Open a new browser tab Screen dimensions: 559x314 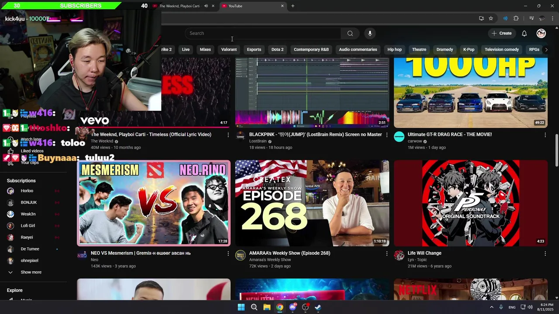(x=293, y=6)
